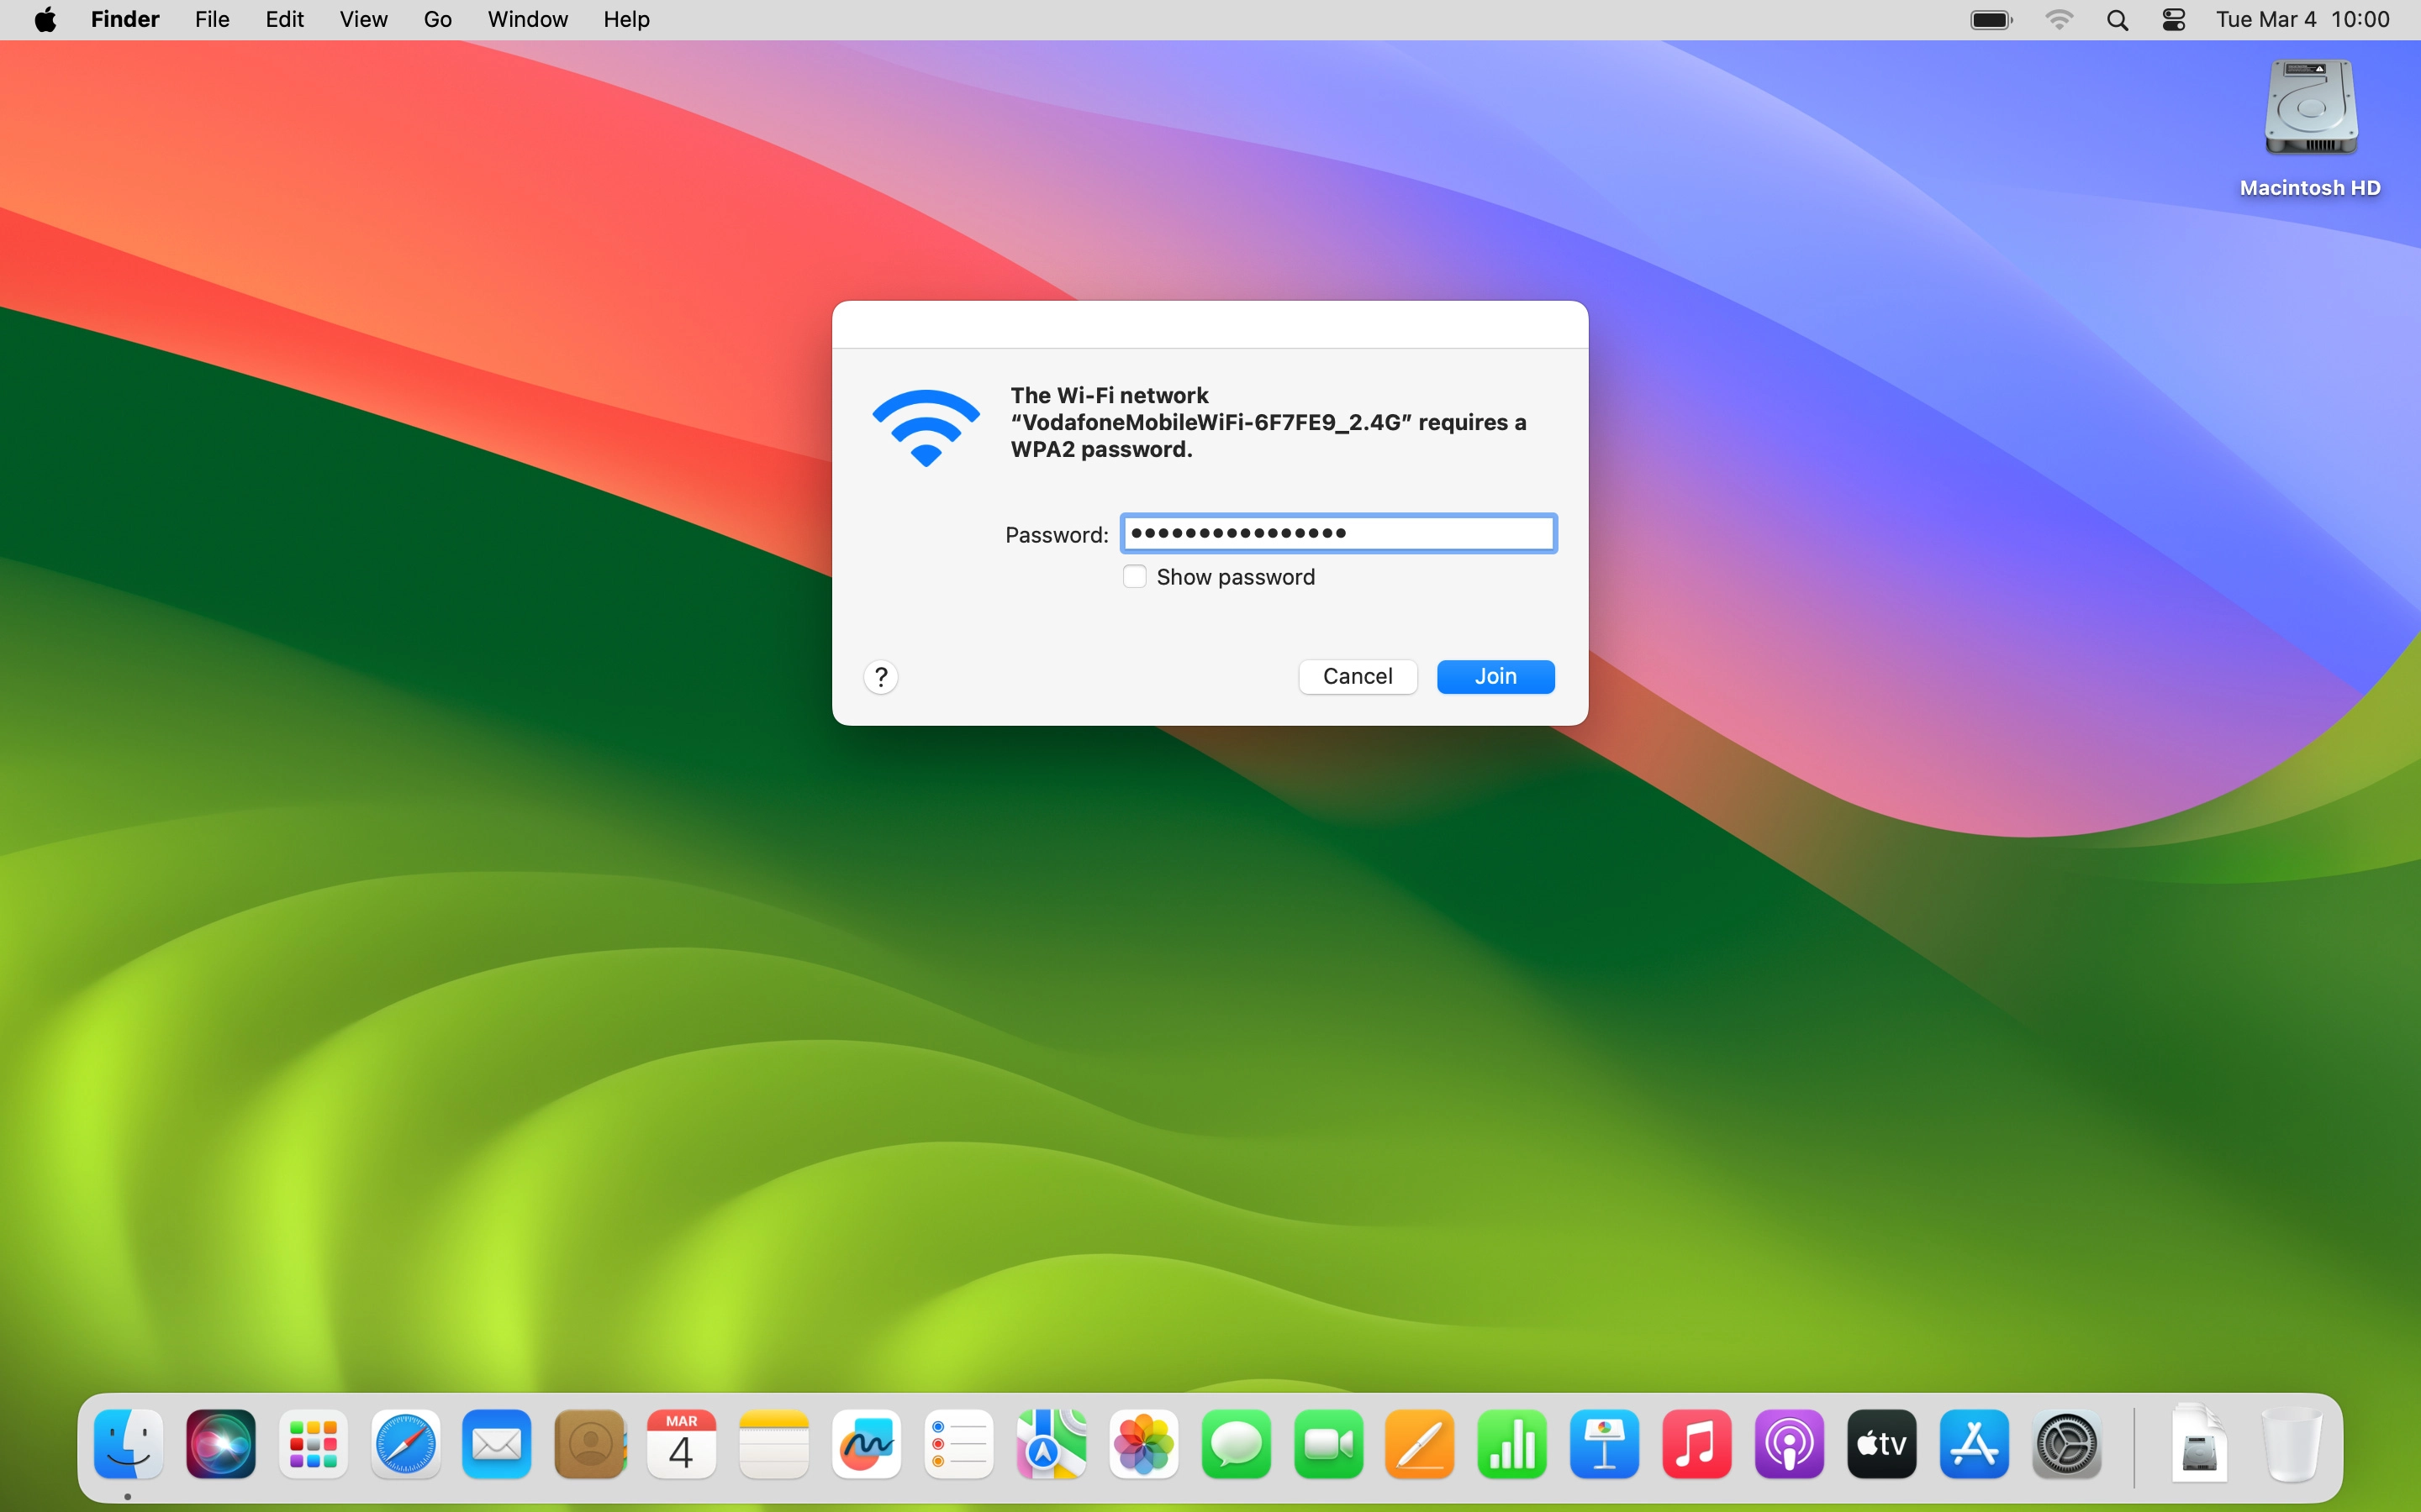This screenshot has width=2421, height=1512.
Task: Open Photos app in the Dock
Action: point(1143,1444)
